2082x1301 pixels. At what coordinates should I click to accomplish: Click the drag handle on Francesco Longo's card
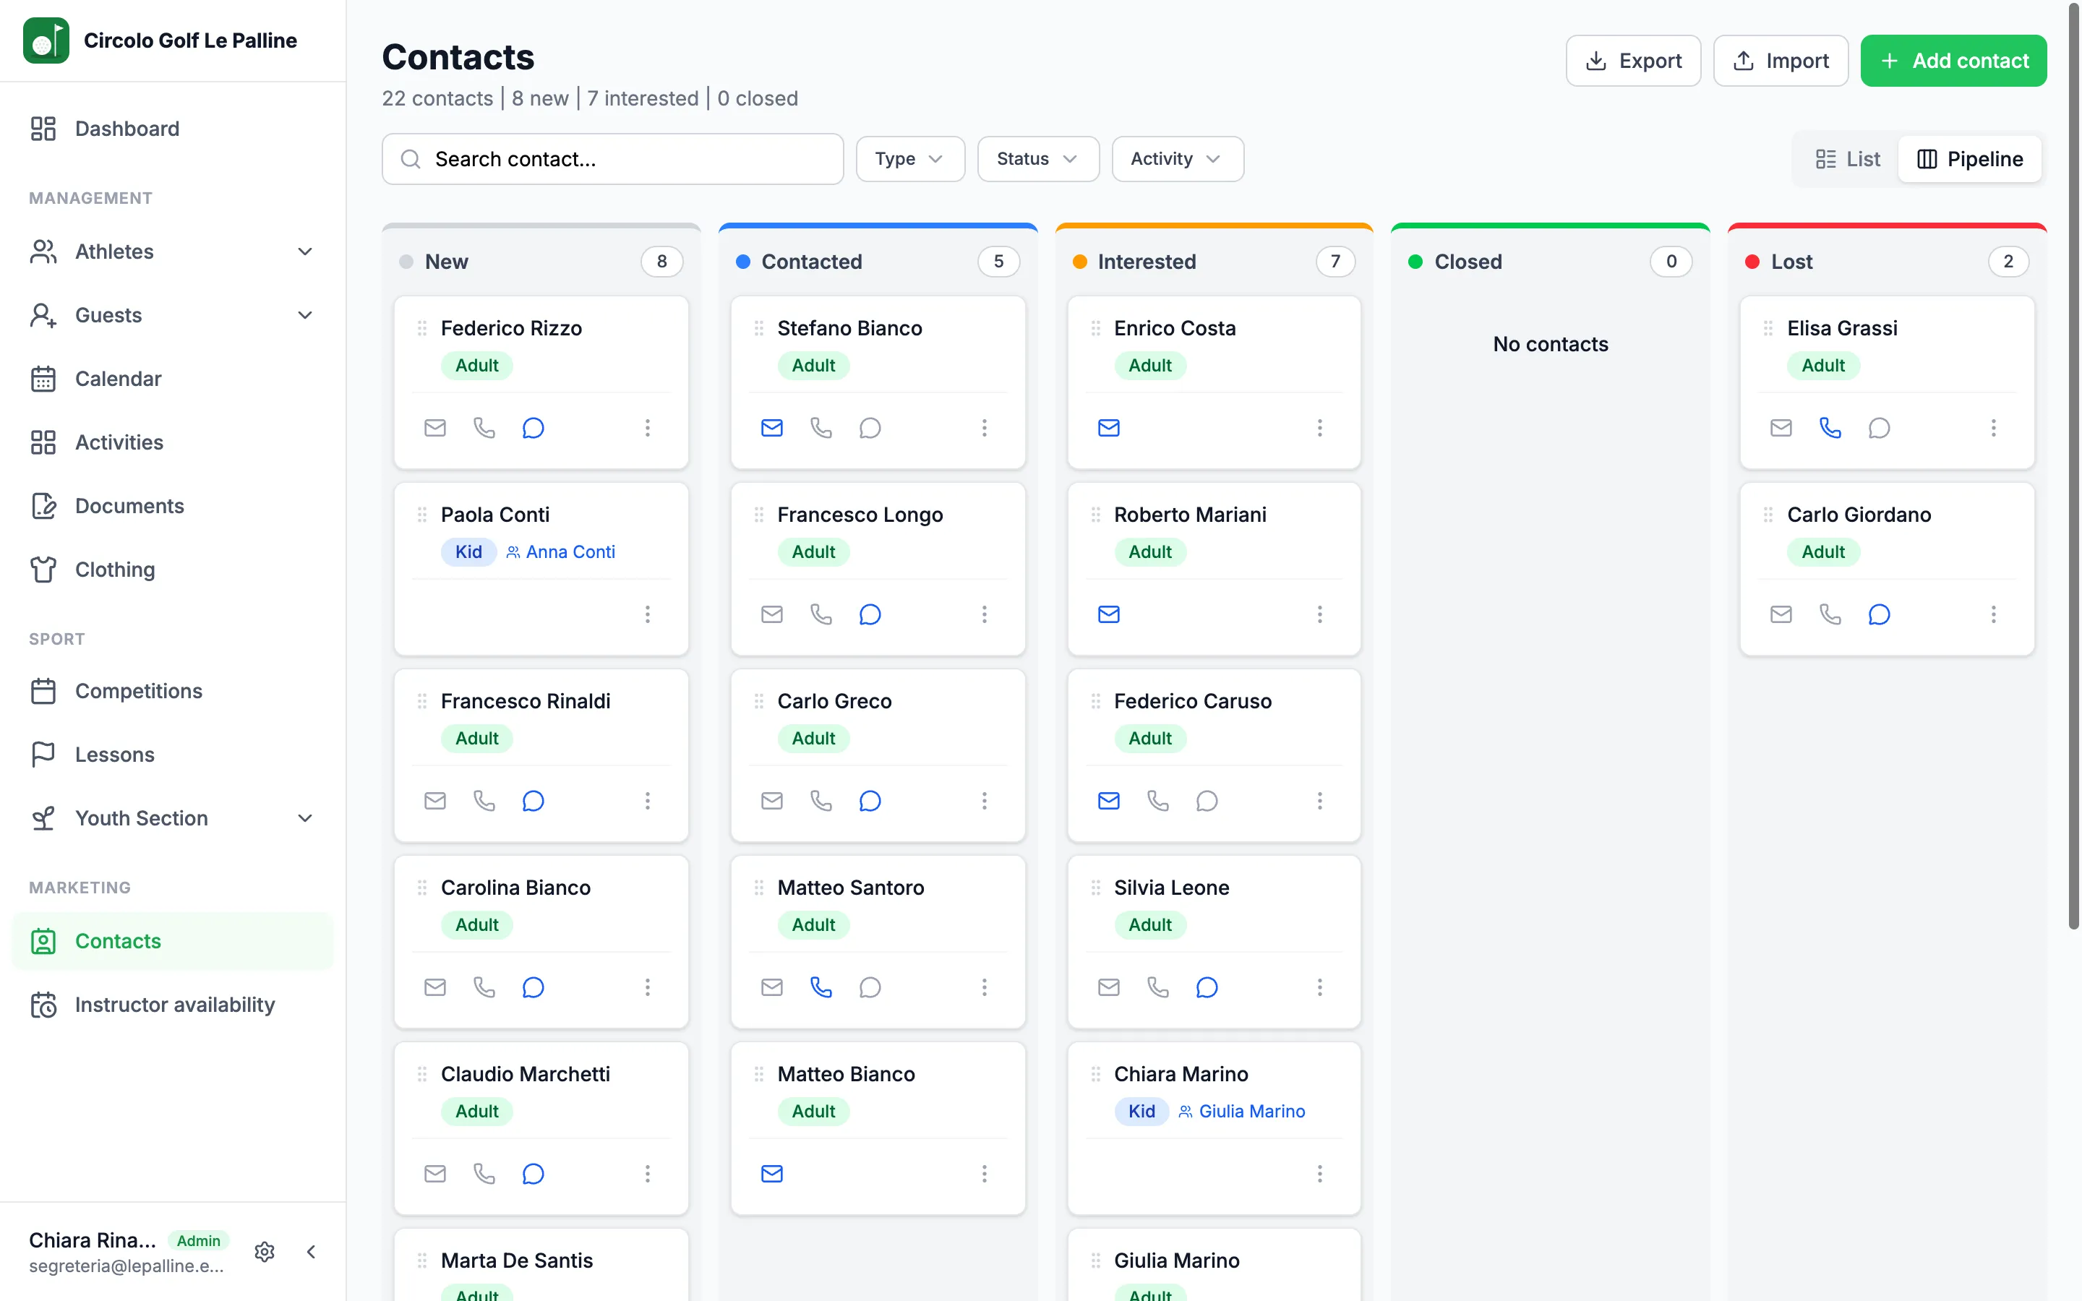pos(759,515)
